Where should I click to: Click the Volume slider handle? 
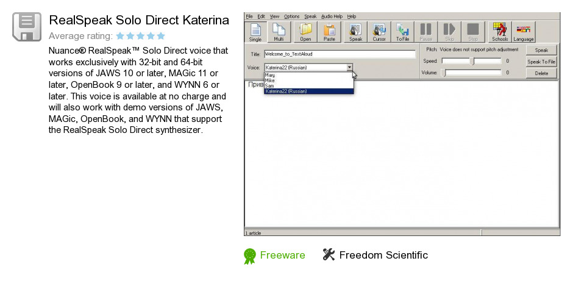tap(444, 73)
